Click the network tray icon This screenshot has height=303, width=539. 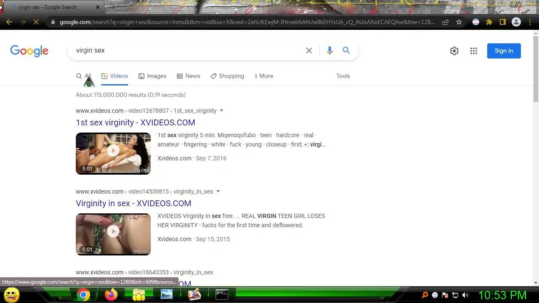pyautogui.click(x=455, y=295)
